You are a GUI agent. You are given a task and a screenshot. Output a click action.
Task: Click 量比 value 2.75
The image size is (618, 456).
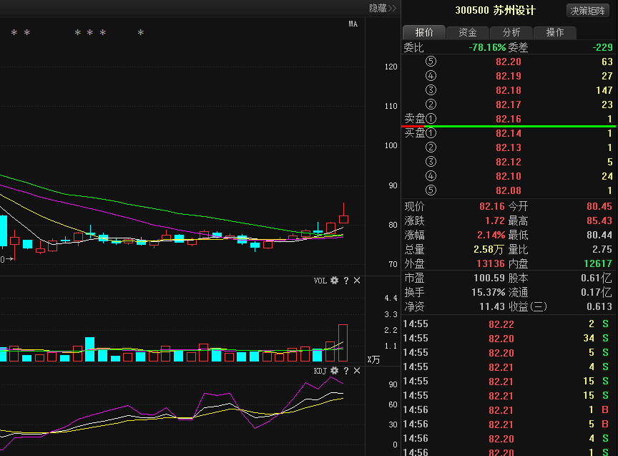(x=602, y=249)
